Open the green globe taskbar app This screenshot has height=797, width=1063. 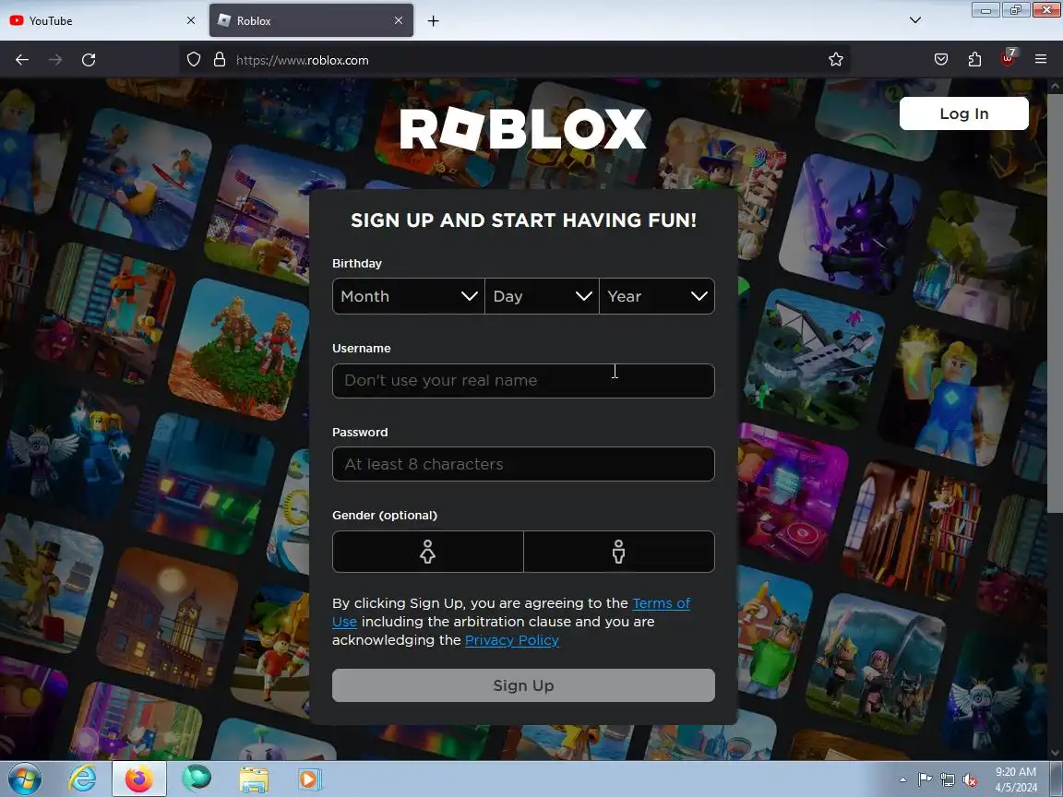[197, 779]
